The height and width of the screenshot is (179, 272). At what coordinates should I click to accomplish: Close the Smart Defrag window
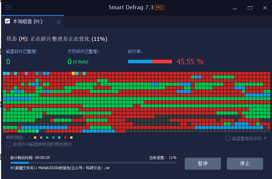(x=265, y=8)
